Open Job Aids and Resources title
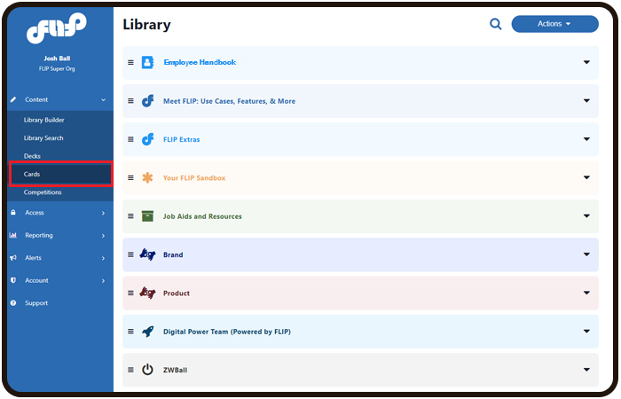This screenshot has height=399, width=621. point(202,216)
